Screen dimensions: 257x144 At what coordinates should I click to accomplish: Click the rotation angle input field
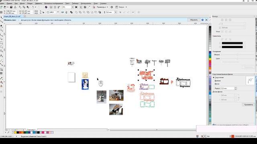(x=53, y=12)
